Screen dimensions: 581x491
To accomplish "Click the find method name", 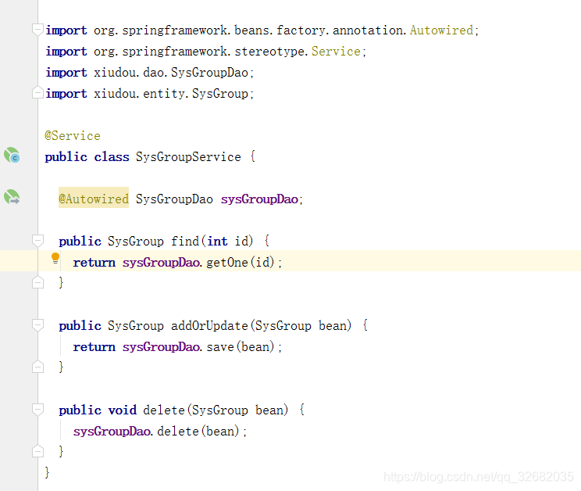I will pyautogui.click(x=185, y=242).
